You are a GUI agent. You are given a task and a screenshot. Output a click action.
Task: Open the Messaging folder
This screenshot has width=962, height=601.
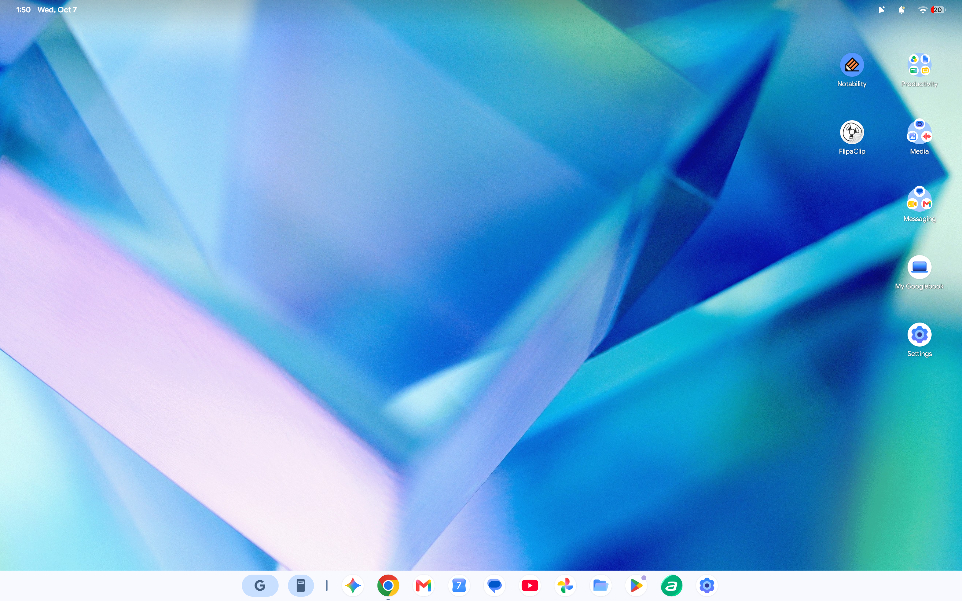919,199
